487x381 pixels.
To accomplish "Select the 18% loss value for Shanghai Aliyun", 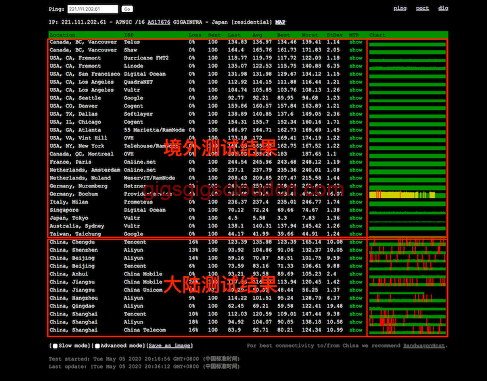I will (x=193, y=322).
